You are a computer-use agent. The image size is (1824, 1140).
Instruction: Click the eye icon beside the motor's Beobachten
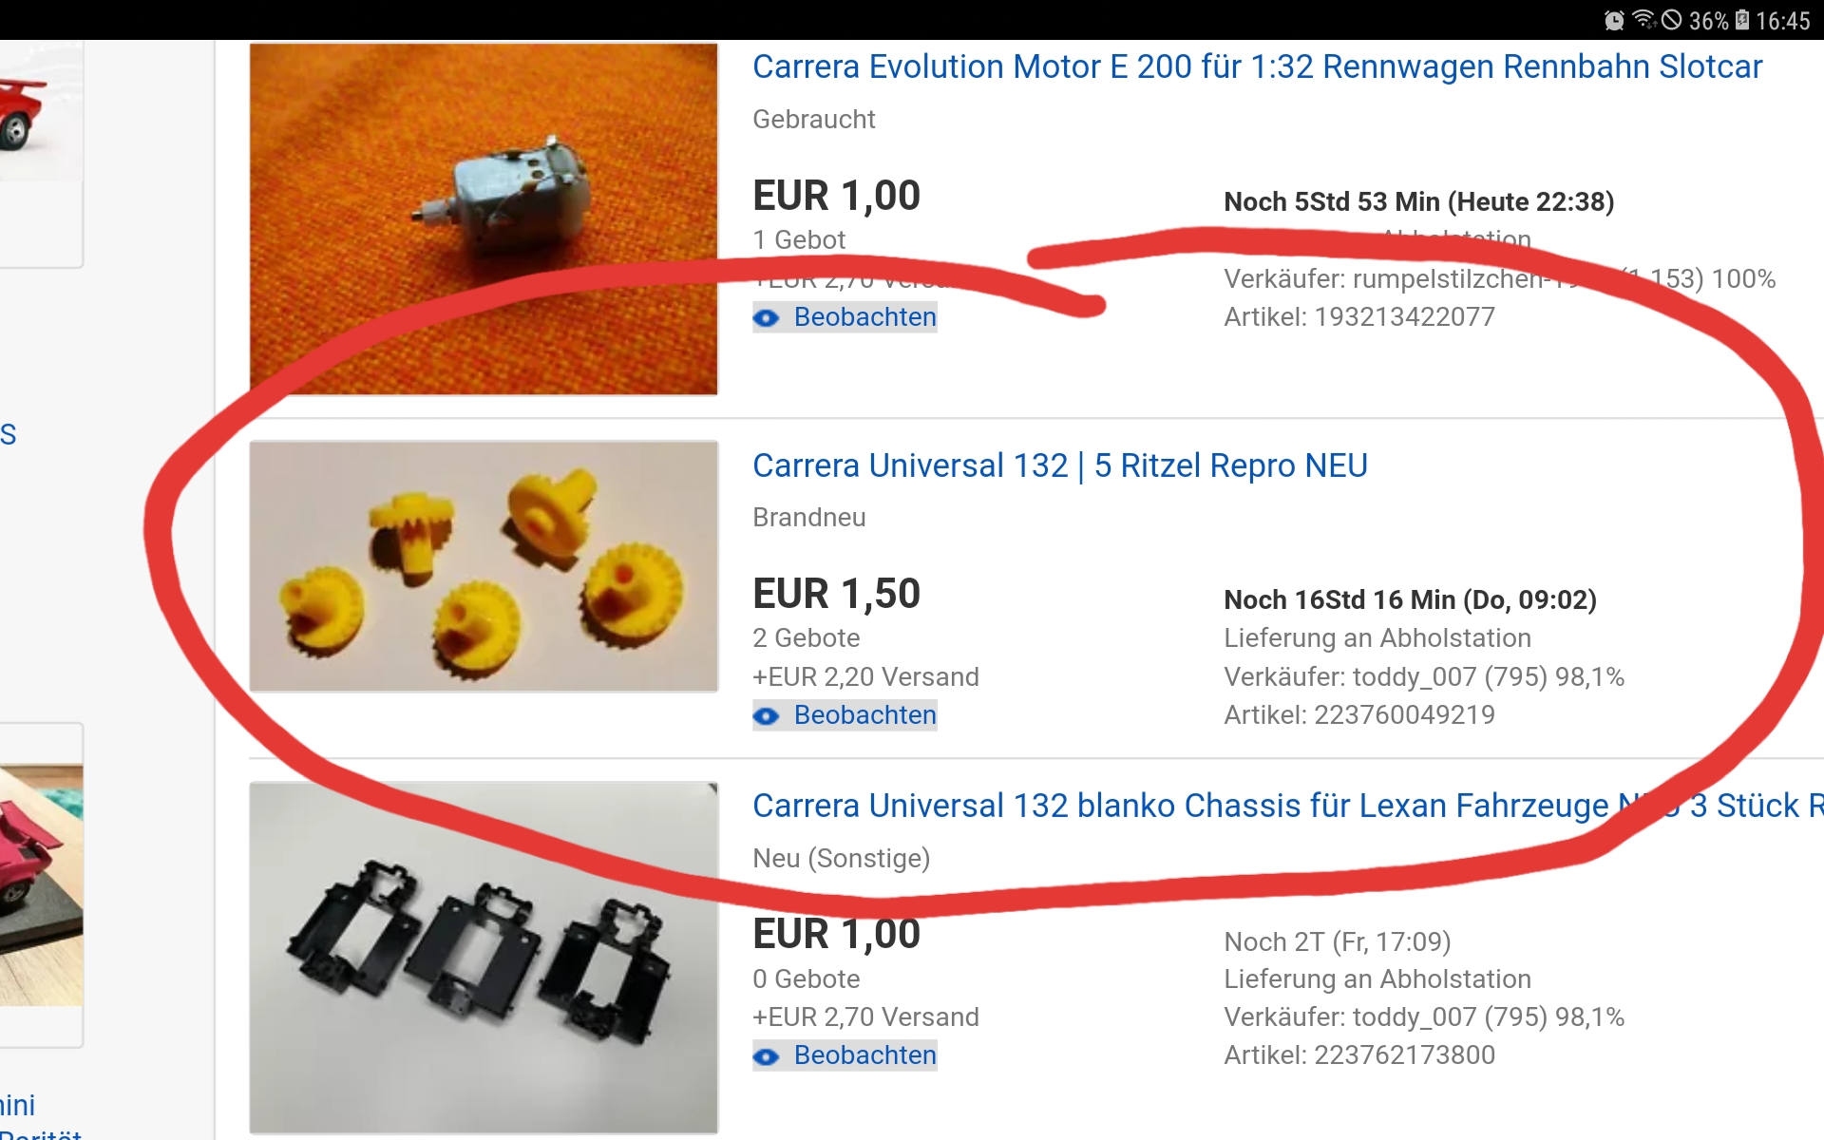(x=767, y=318)
